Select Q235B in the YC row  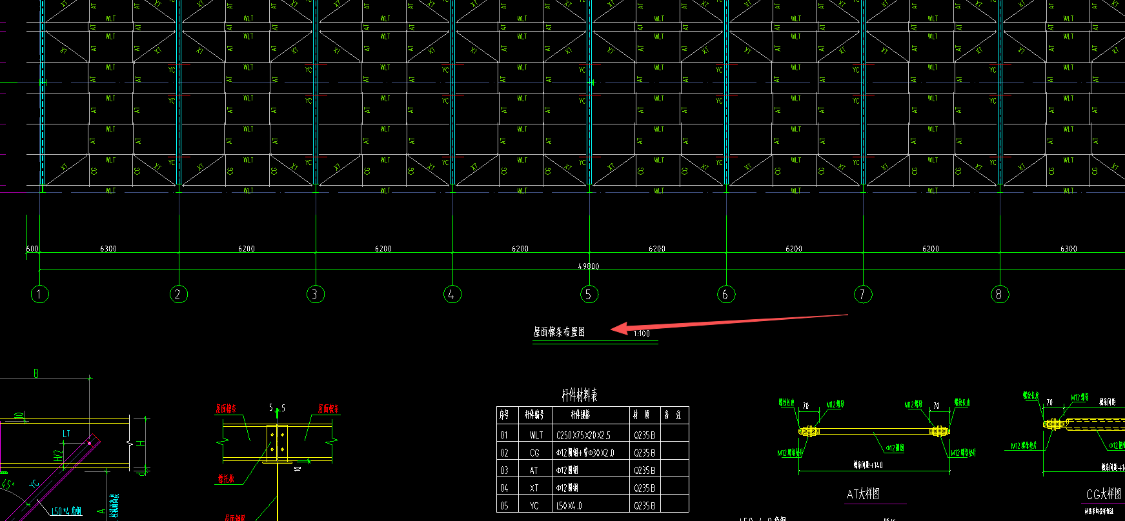click(645, 506)
